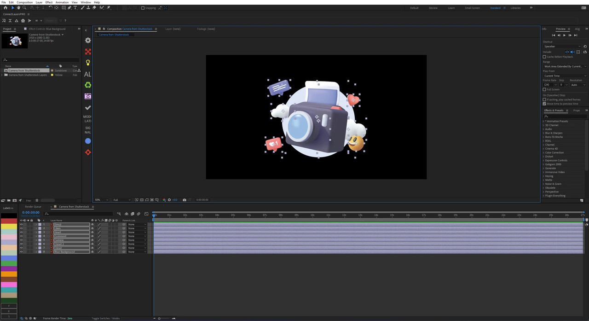Select the Zoom magnifier tool

(24, 8)
